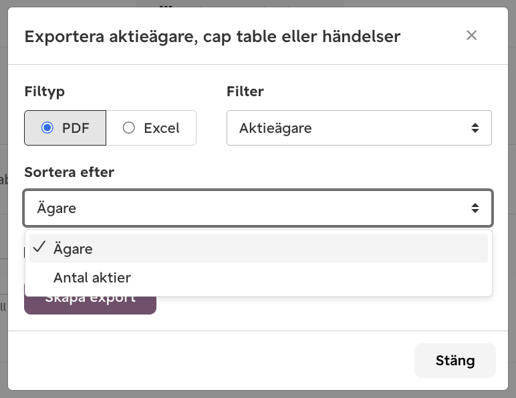The image size is (516, 398).
Task: Collapse the Sortera efter dropdown field
Action: [x=258, y=208]
